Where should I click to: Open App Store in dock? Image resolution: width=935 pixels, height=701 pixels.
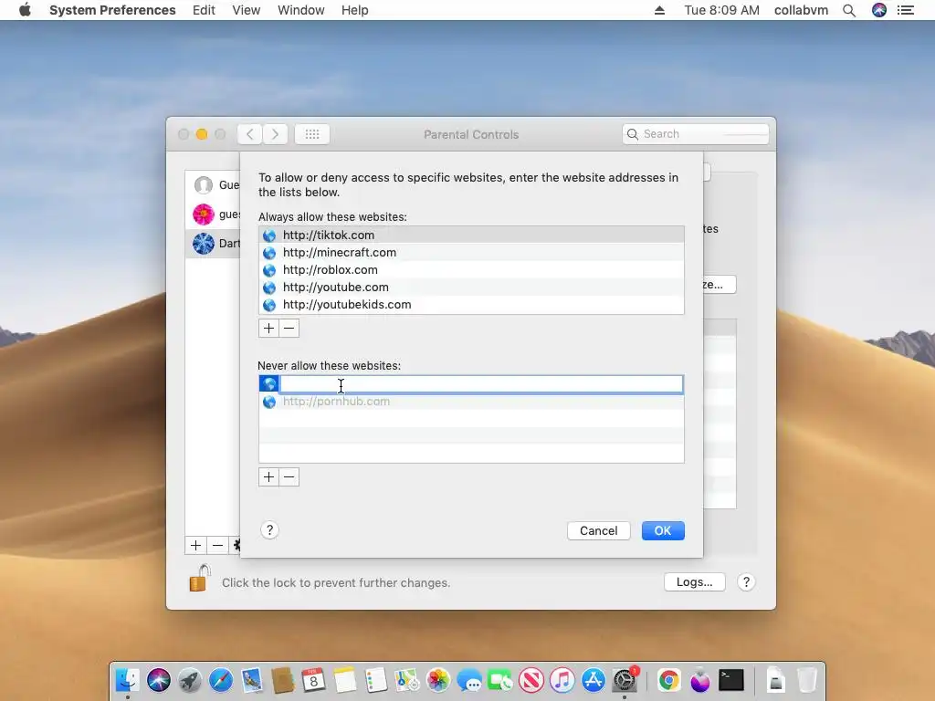pyautogui.click(x=594, y=680)
